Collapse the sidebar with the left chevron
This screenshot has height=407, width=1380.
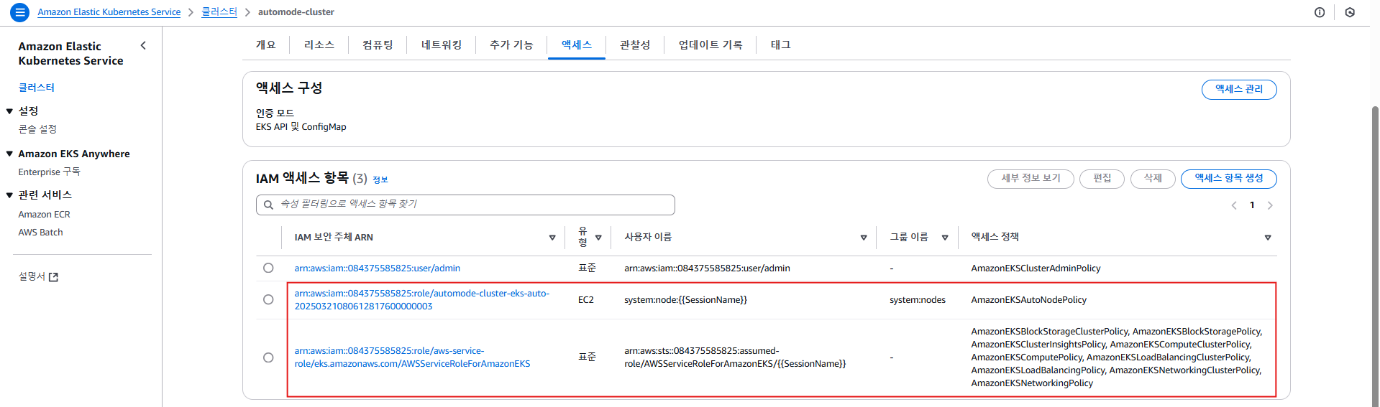[x=143, y=45]
